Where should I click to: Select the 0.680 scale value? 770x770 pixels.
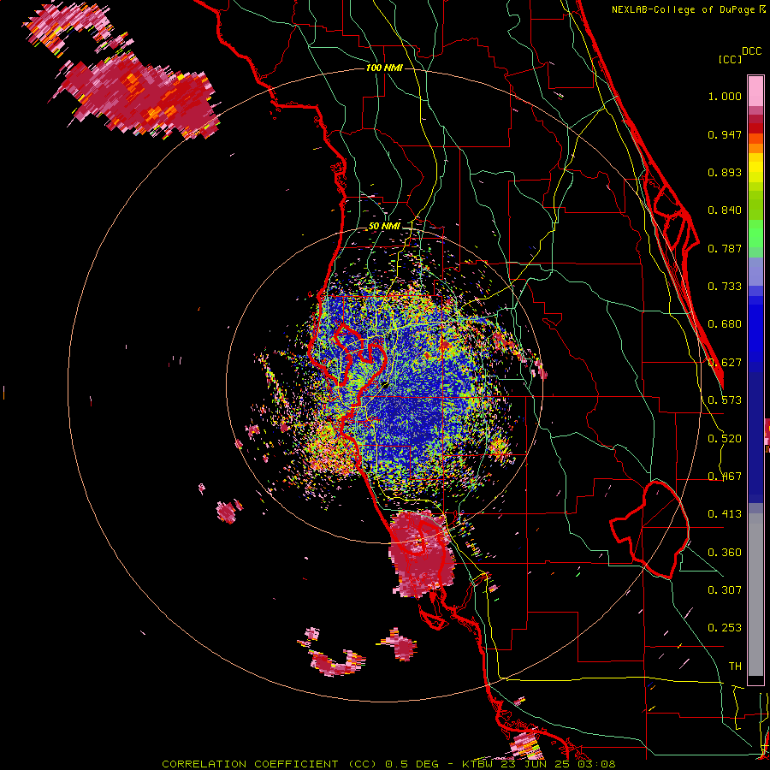click(725, 324)
